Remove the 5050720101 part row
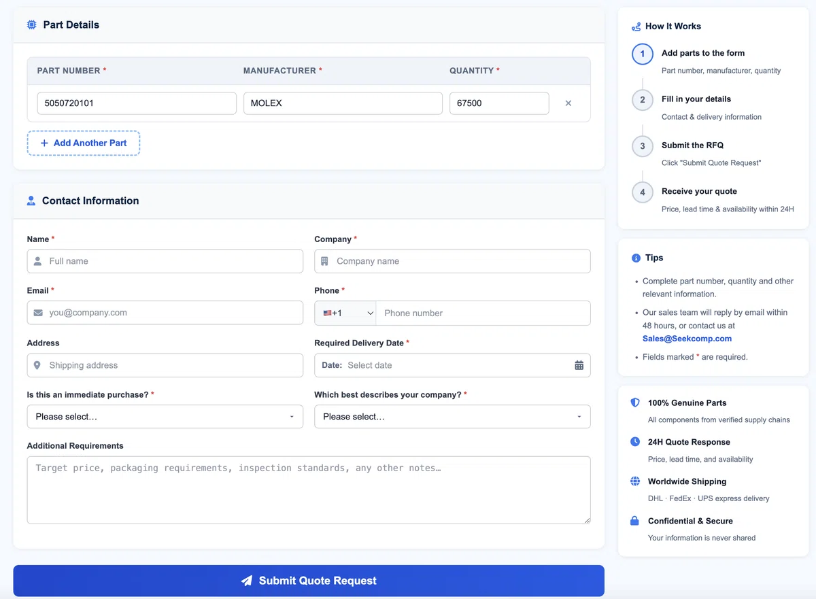The height and width of the screenshot is (599, 816). (568, 103)
